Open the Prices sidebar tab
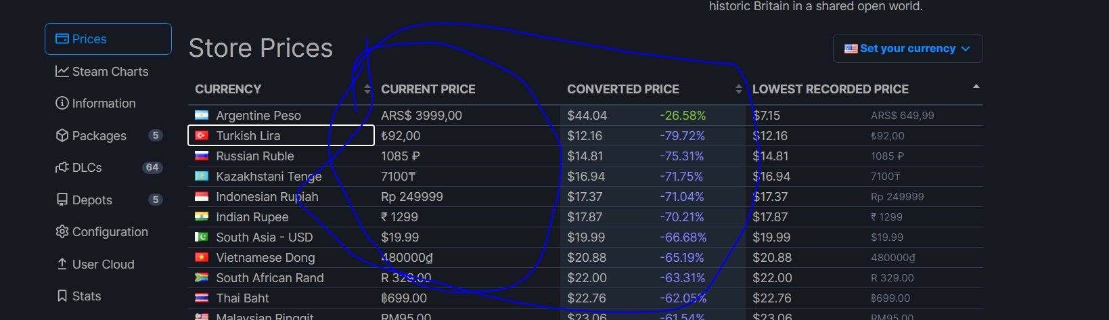This screenshot has height=320, width=1109. click(x=108, y=39)
